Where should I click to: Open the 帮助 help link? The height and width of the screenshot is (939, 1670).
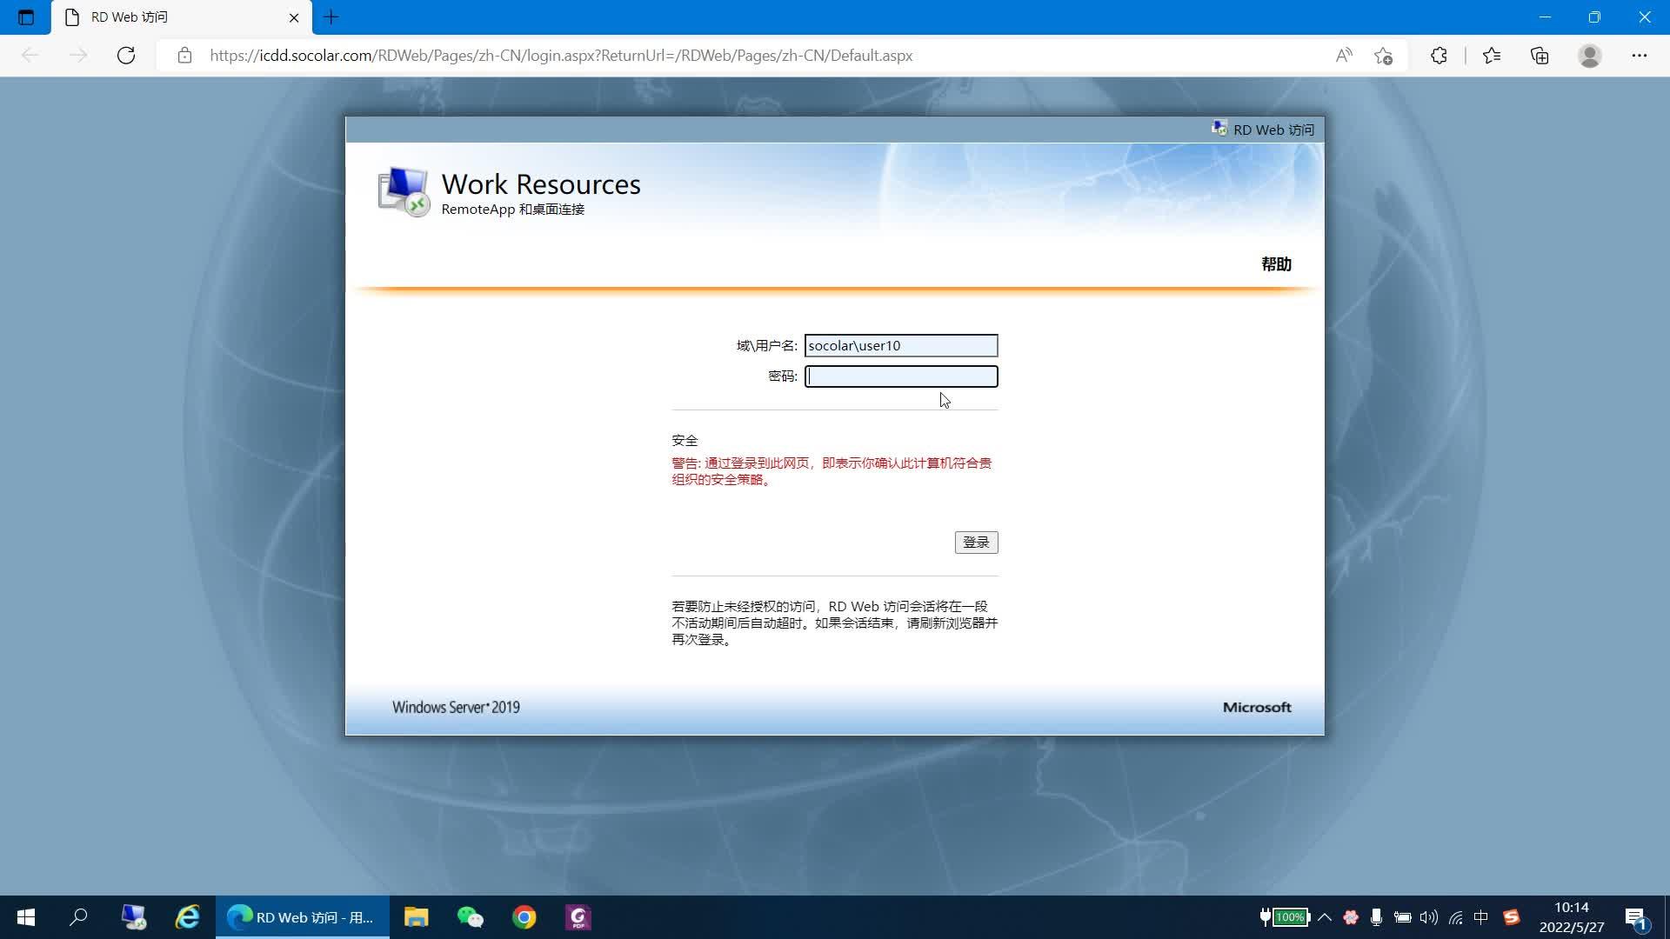1276,264
